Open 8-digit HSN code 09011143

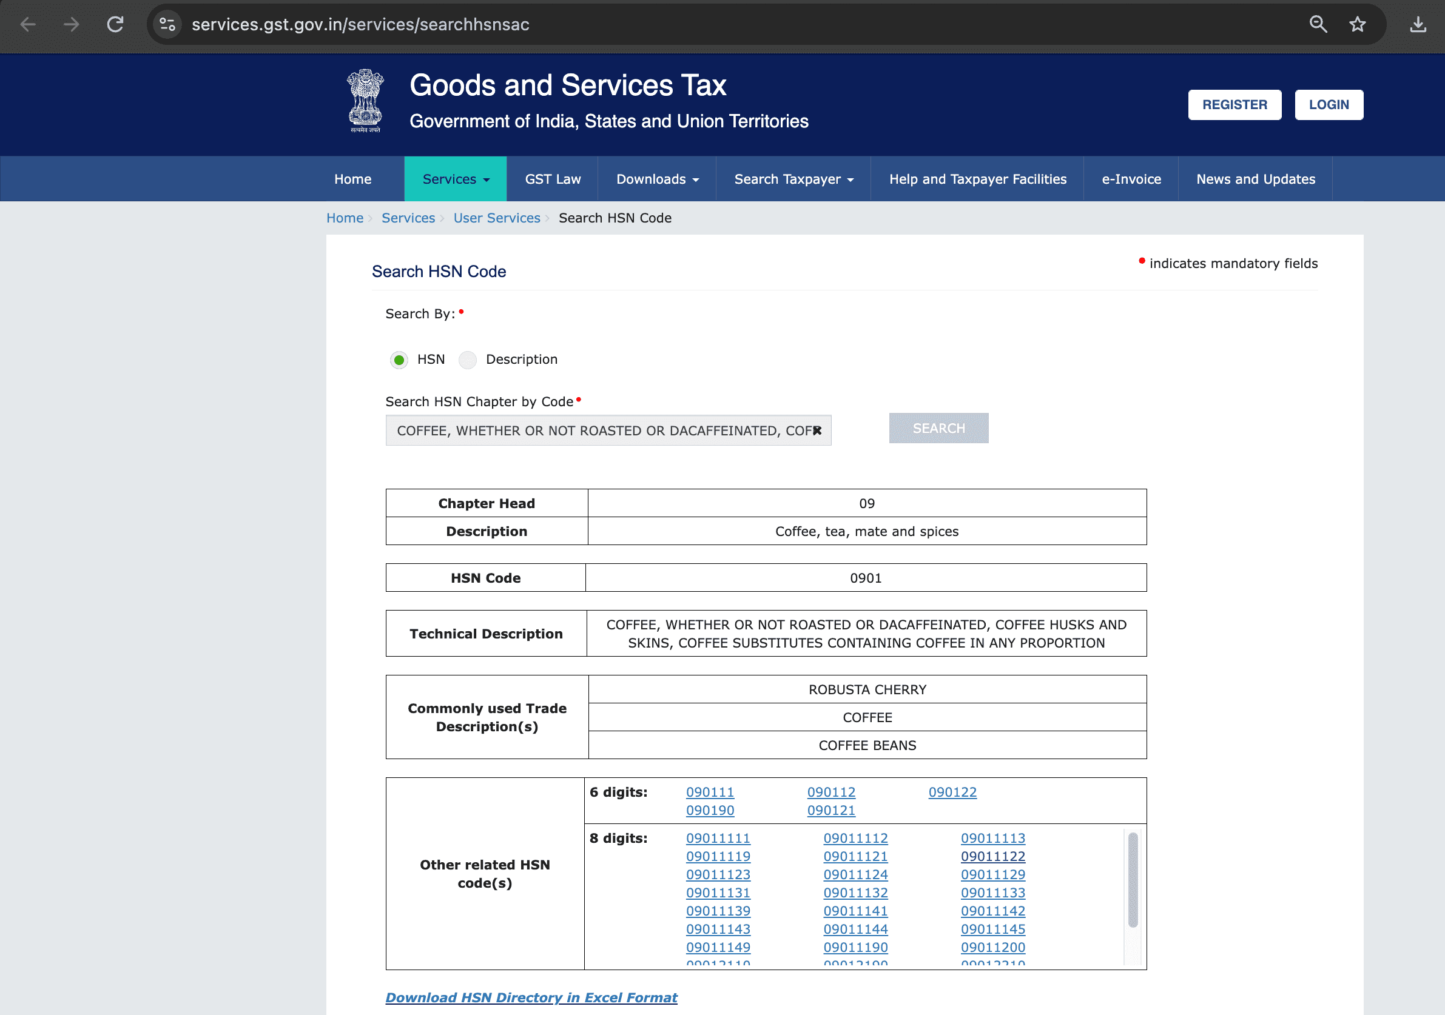pos(718,930)
